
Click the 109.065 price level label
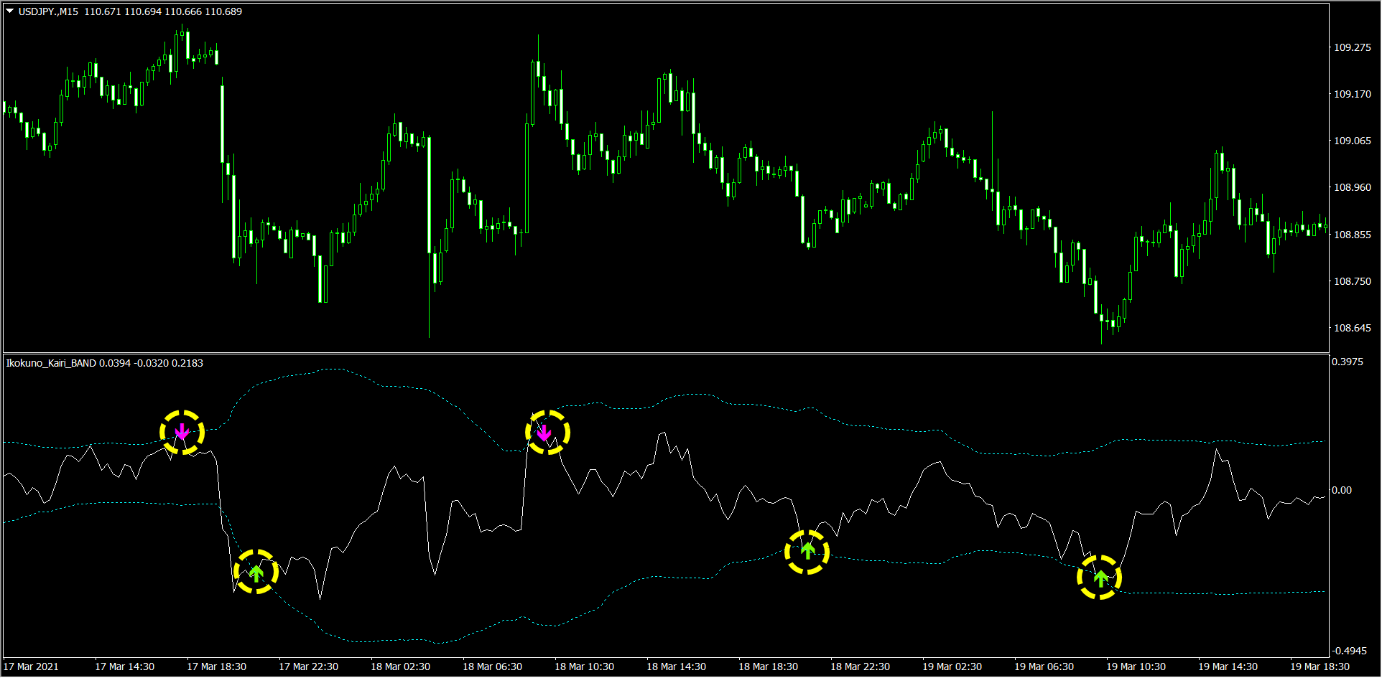(1353, 141)
